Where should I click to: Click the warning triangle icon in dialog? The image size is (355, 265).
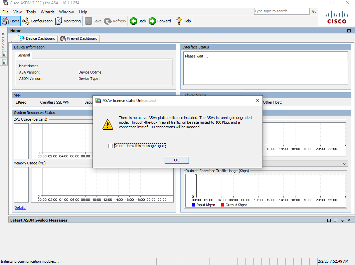[x=108, y=125]
